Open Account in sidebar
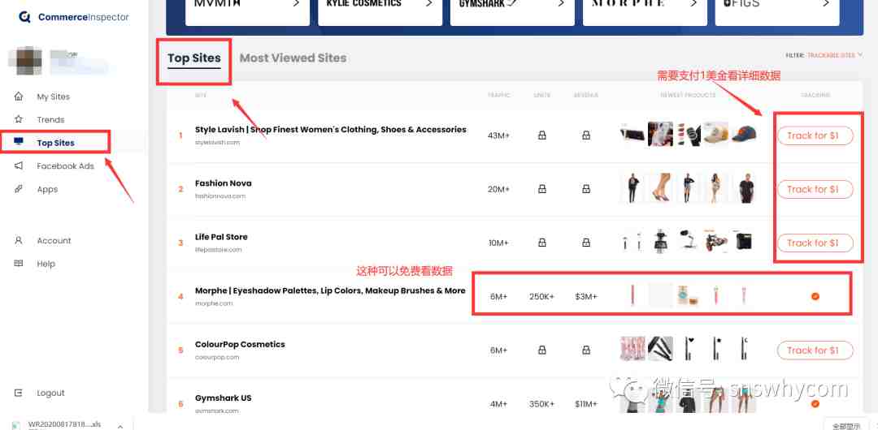Screen dimensions: 878x430 (x=54, y=241)
